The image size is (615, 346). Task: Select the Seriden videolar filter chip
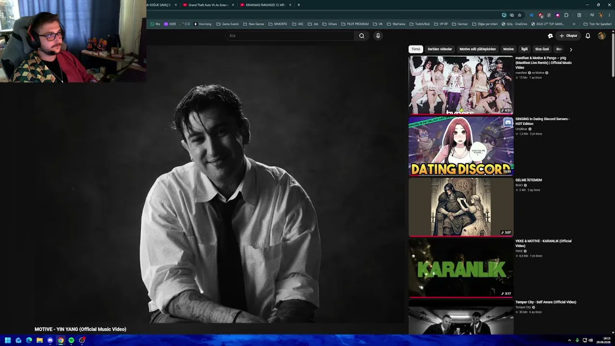[440, 49]
